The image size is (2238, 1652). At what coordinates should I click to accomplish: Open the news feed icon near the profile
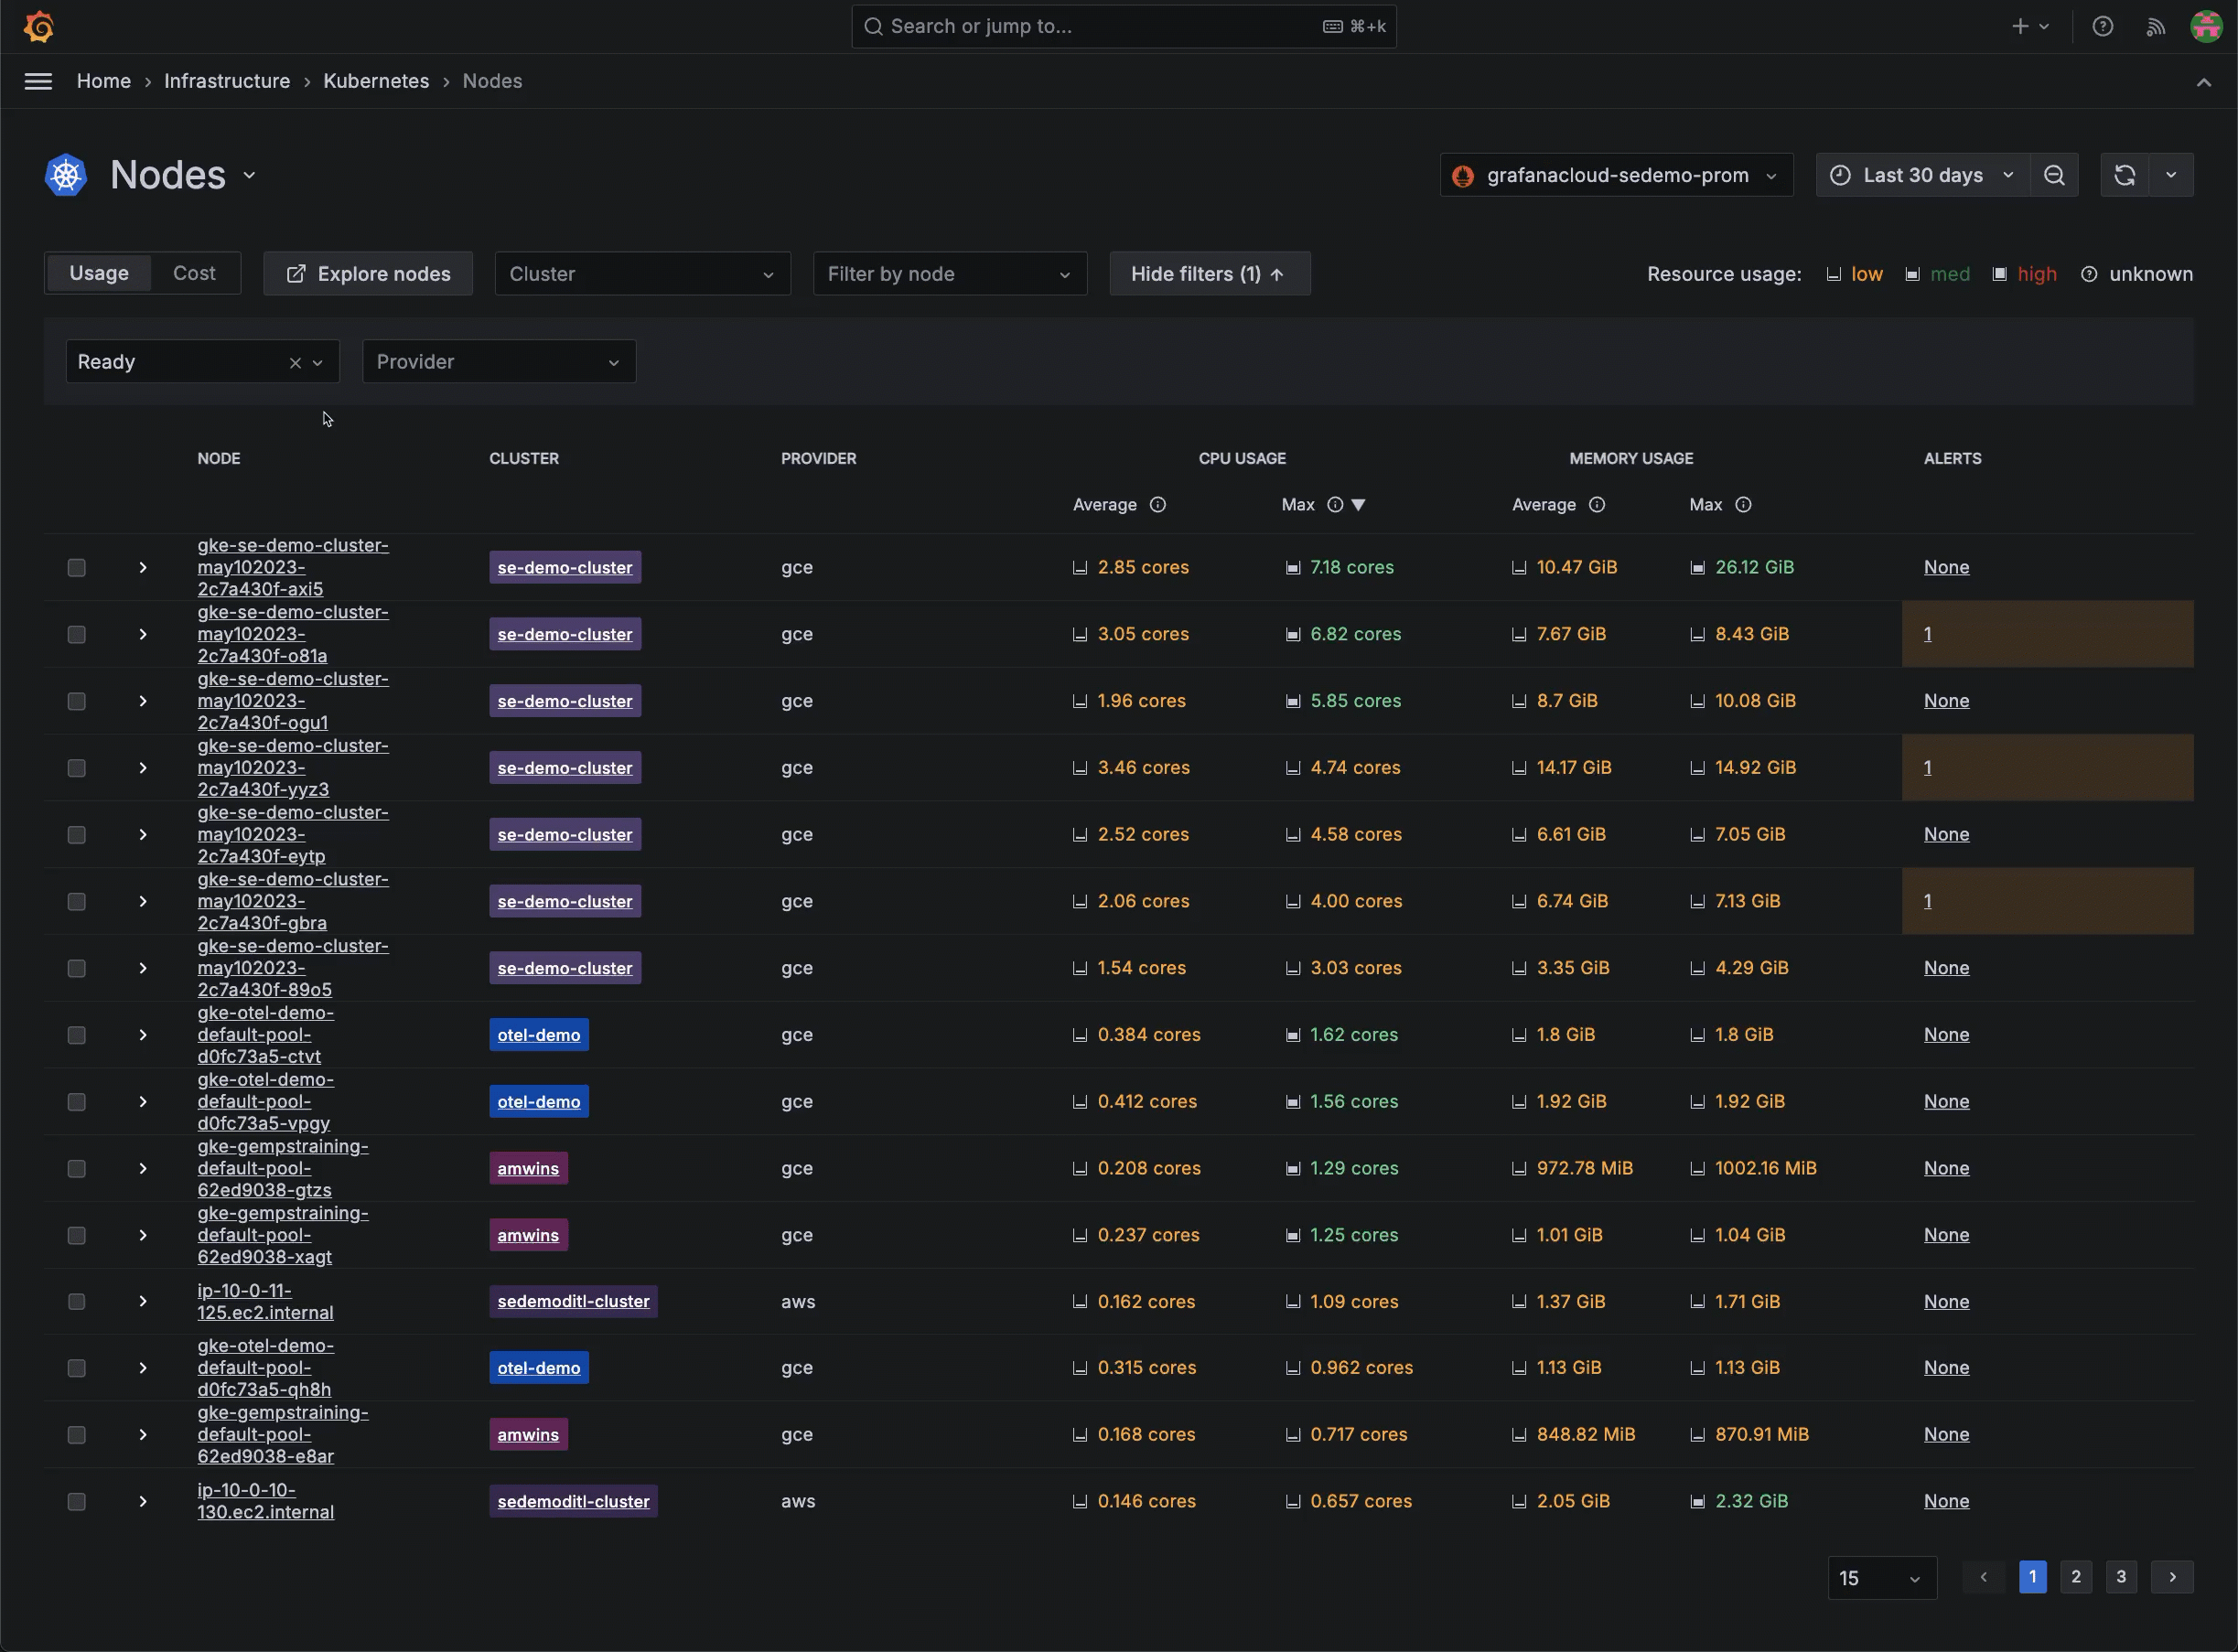pyautogui.click(x=2156, y=26)
